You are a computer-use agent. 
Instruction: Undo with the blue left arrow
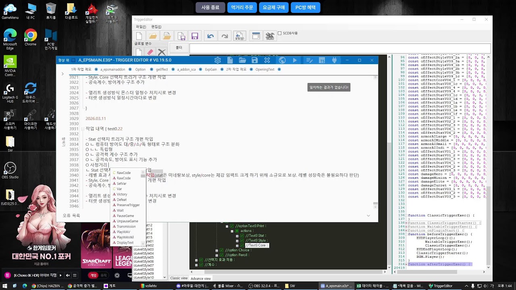210,36
